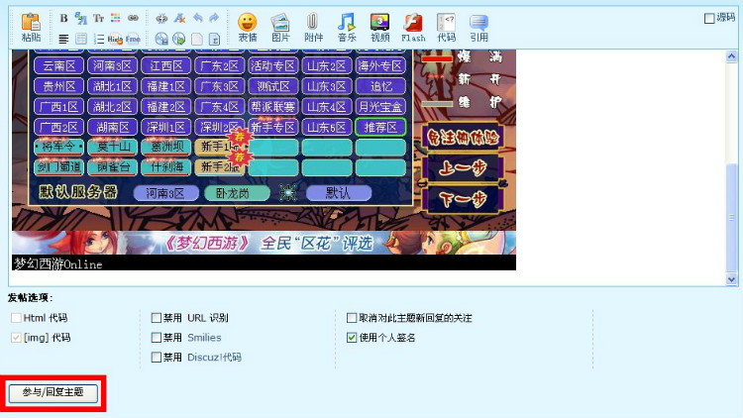This screenshot has width=743, height=418.
Task: Auto-format content with page E icon
Action: coord(214,39)
